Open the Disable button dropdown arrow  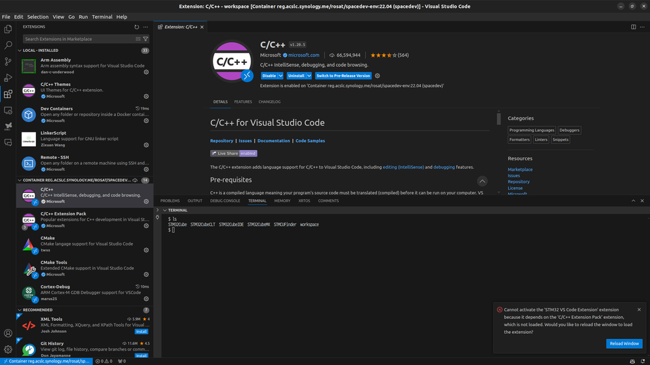tap(280, 76)
